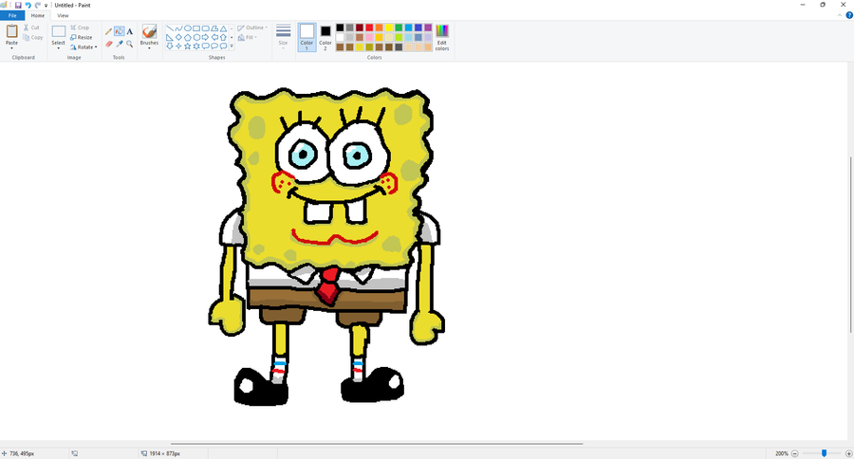This screenshot has height=459, width=854.
Task: Switch to the View tab
Action: tap(63, 15)
